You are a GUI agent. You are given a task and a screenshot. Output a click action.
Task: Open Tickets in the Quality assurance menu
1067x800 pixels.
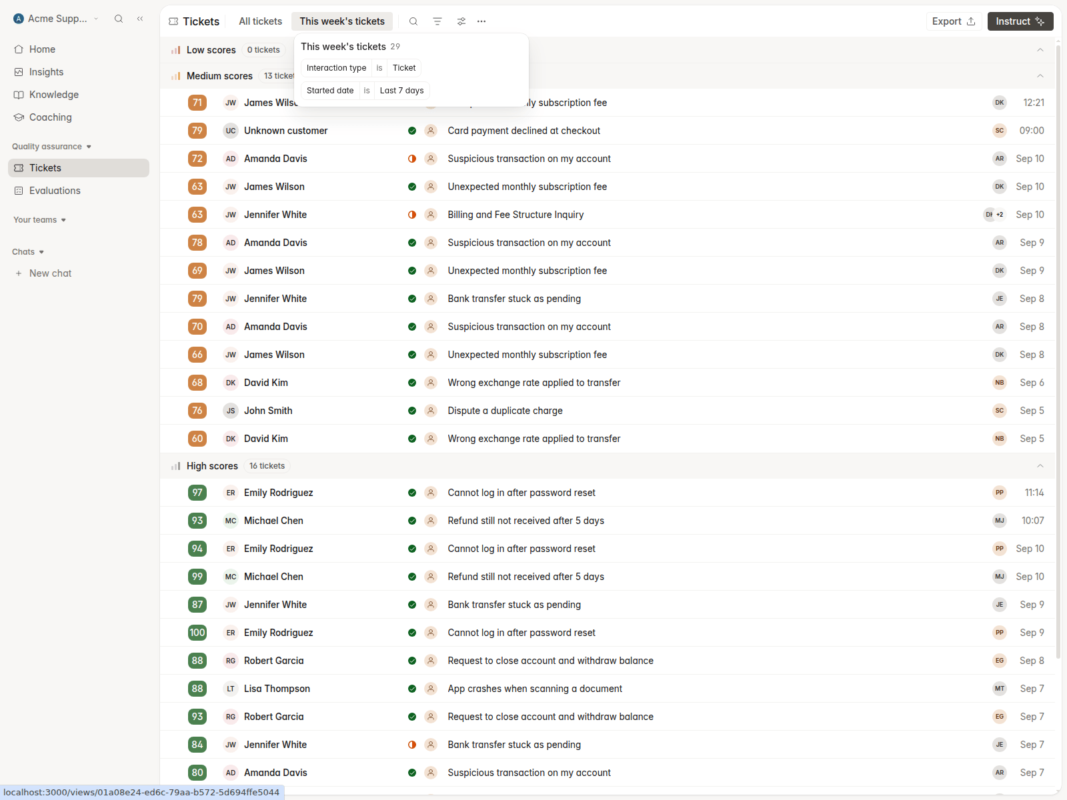79,168
